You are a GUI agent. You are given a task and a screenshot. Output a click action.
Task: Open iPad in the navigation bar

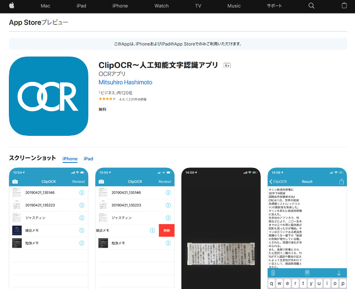(81, 6)
